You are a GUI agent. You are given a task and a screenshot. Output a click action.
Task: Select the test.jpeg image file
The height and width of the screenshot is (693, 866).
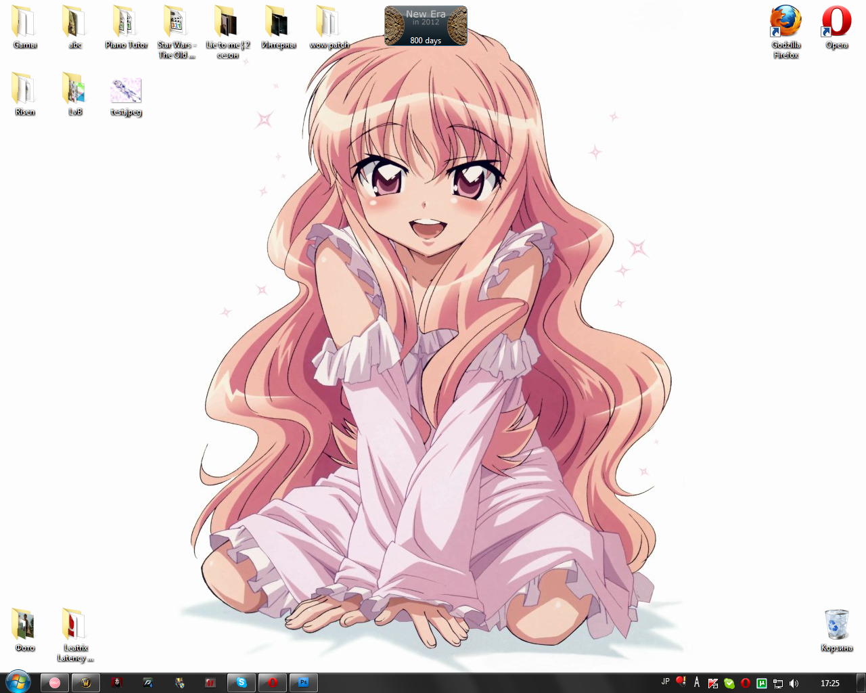(126, 96)
